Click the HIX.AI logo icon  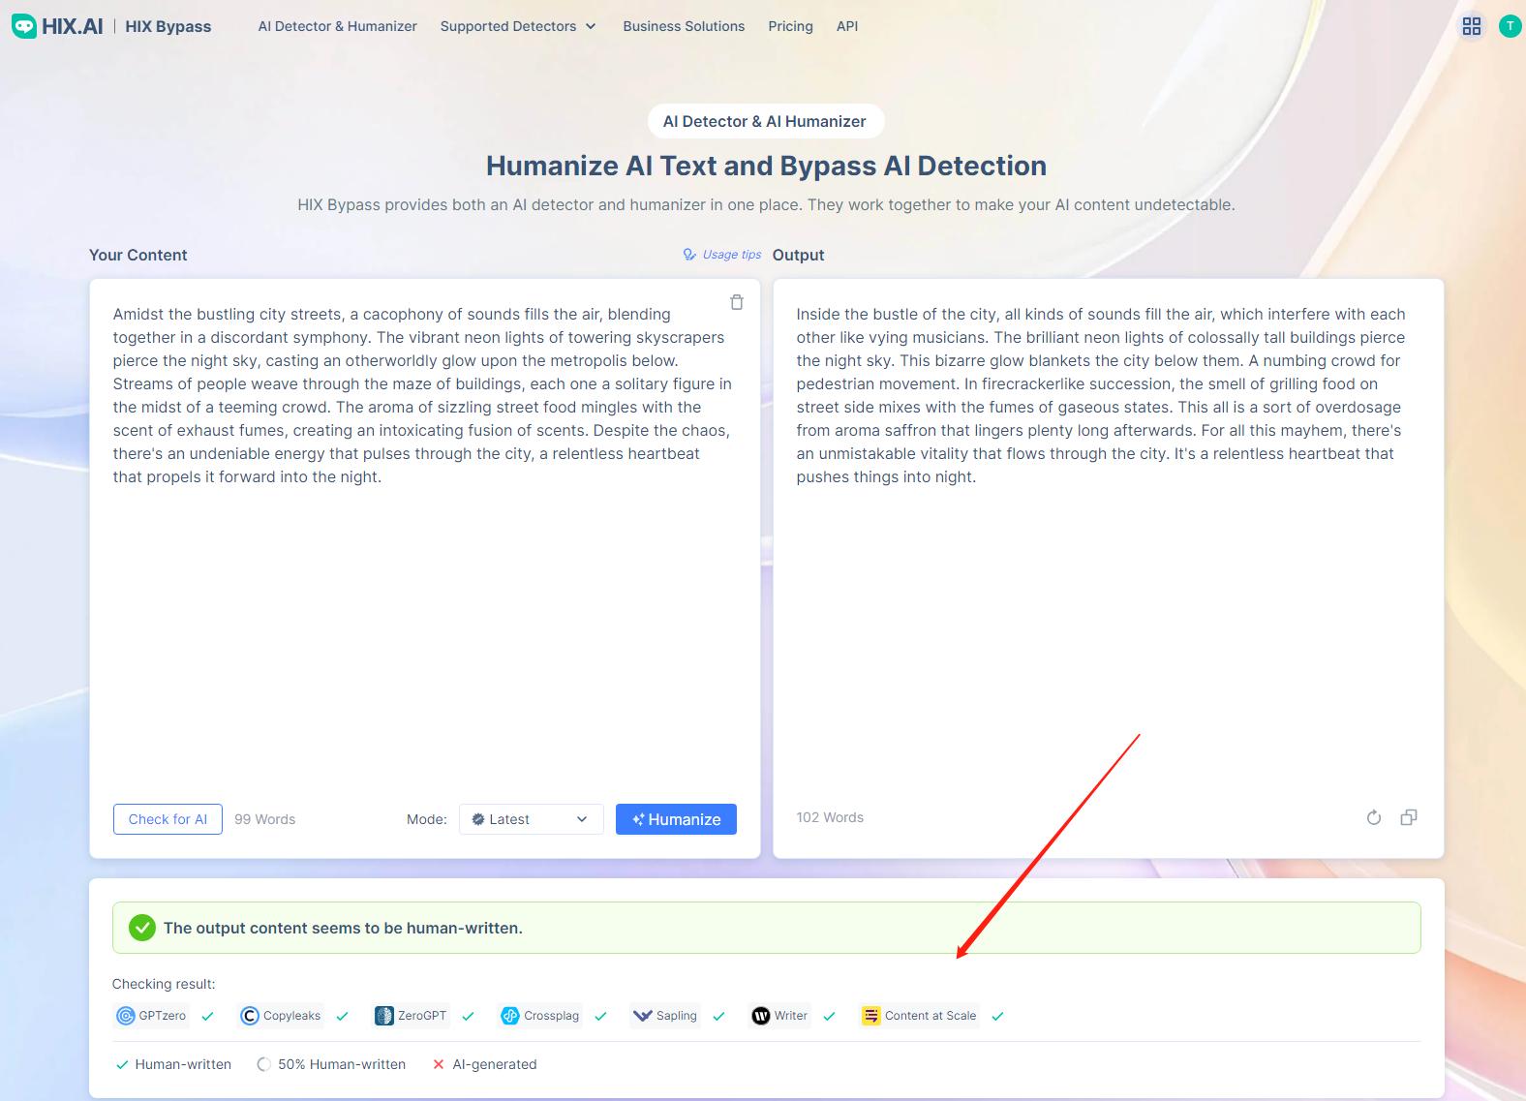point(24,26)
